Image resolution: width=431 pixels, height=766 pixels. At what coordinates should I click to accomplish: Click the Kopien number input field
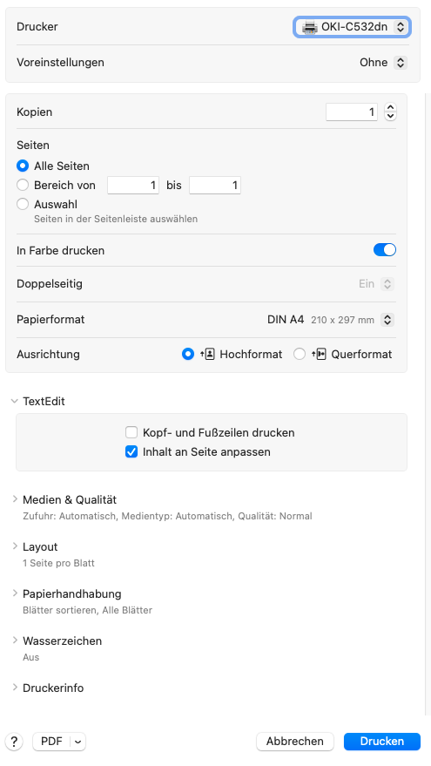pos(352,112)
